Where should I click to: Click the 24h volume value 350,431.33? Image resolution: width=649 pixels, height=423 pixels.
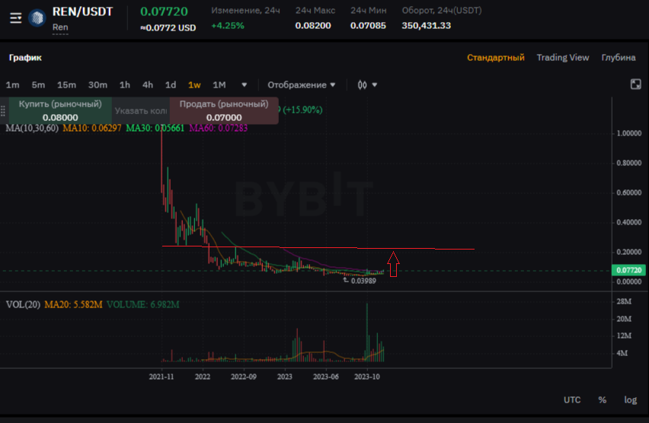click(x=426, y=26)
